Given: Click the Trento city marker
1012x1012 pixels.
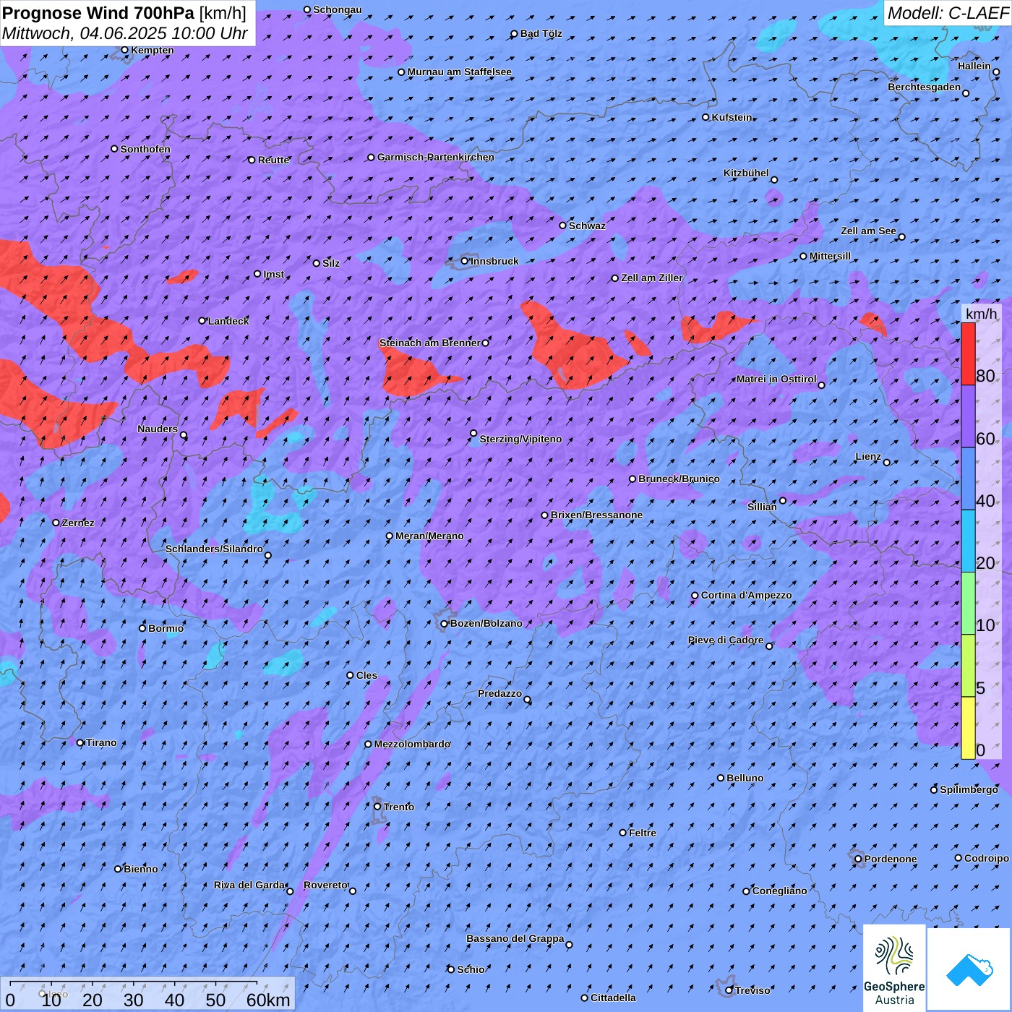Looking at the screenshot, I should tap(377, 807).
